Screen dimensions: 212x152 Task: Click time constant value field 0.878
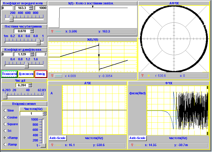[22, 31]
